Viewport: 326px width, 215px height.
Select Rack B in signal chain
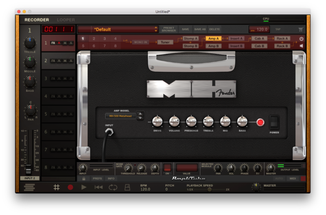tap(282, 46)
